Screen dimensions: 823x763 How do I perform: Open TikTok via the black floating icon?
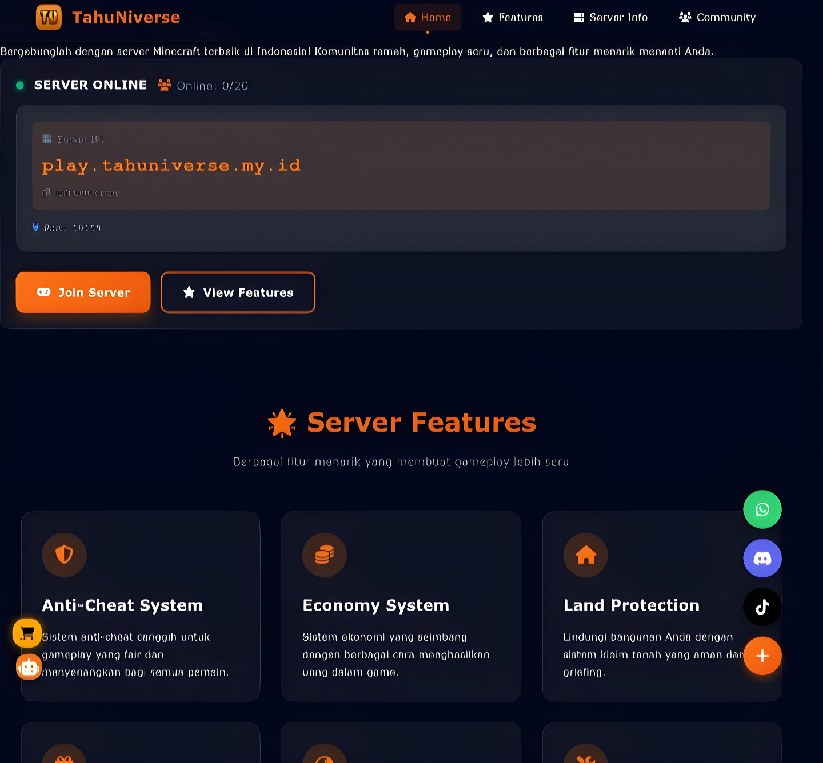tap(762, 607)
